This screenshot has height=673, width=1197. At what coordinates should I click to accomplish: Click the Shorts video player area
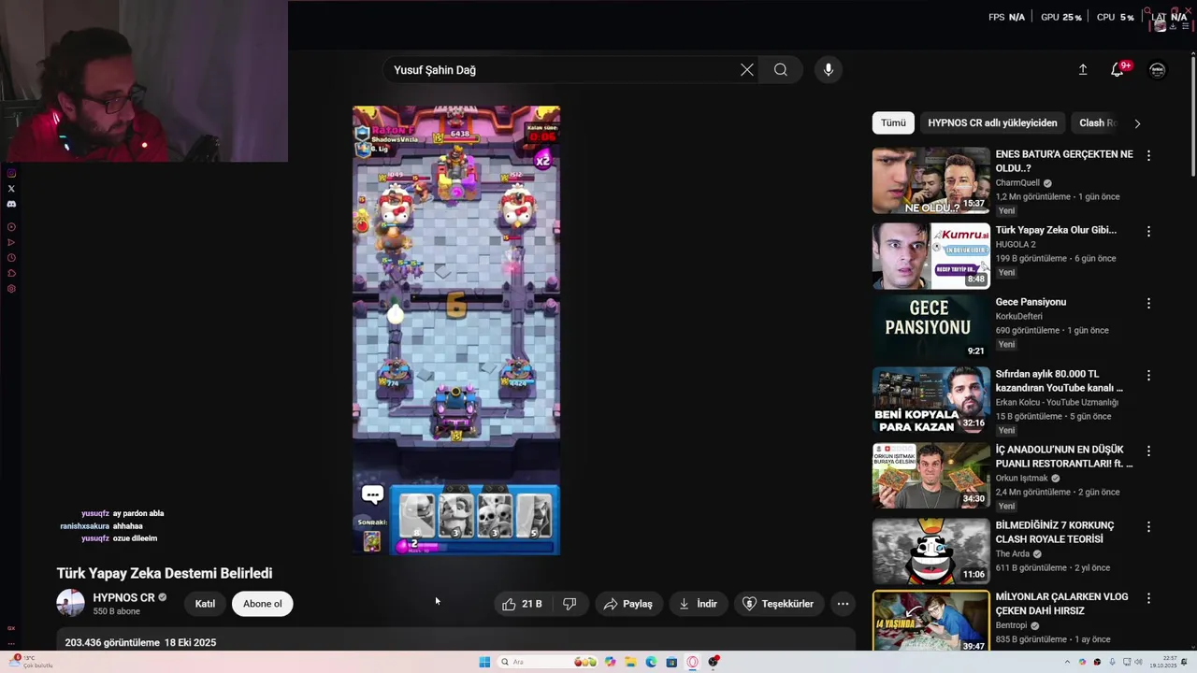click(x=456, y=330)
